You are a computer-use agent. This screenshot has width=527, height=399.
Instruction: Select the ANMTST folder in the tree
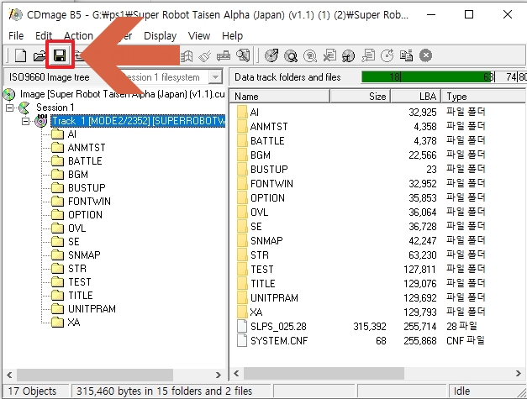coord(87,148)
